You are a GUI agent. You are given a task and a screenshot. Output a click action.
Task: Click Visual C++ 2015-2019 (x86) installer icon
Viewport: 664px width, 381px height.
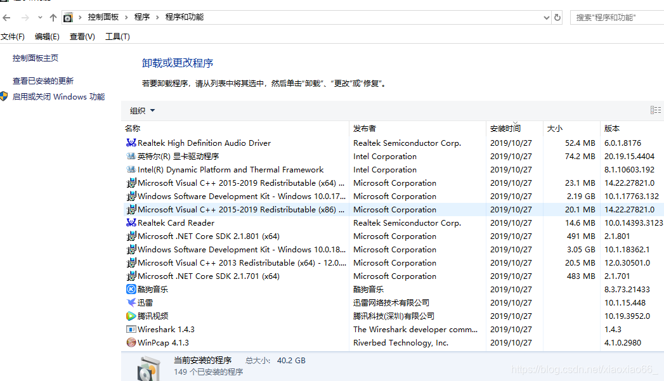point(131,210)
